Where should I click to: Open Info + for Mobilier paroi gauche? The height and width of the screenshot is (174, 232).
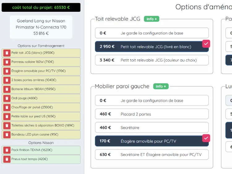pyautogui.click(x=161, y=86)
